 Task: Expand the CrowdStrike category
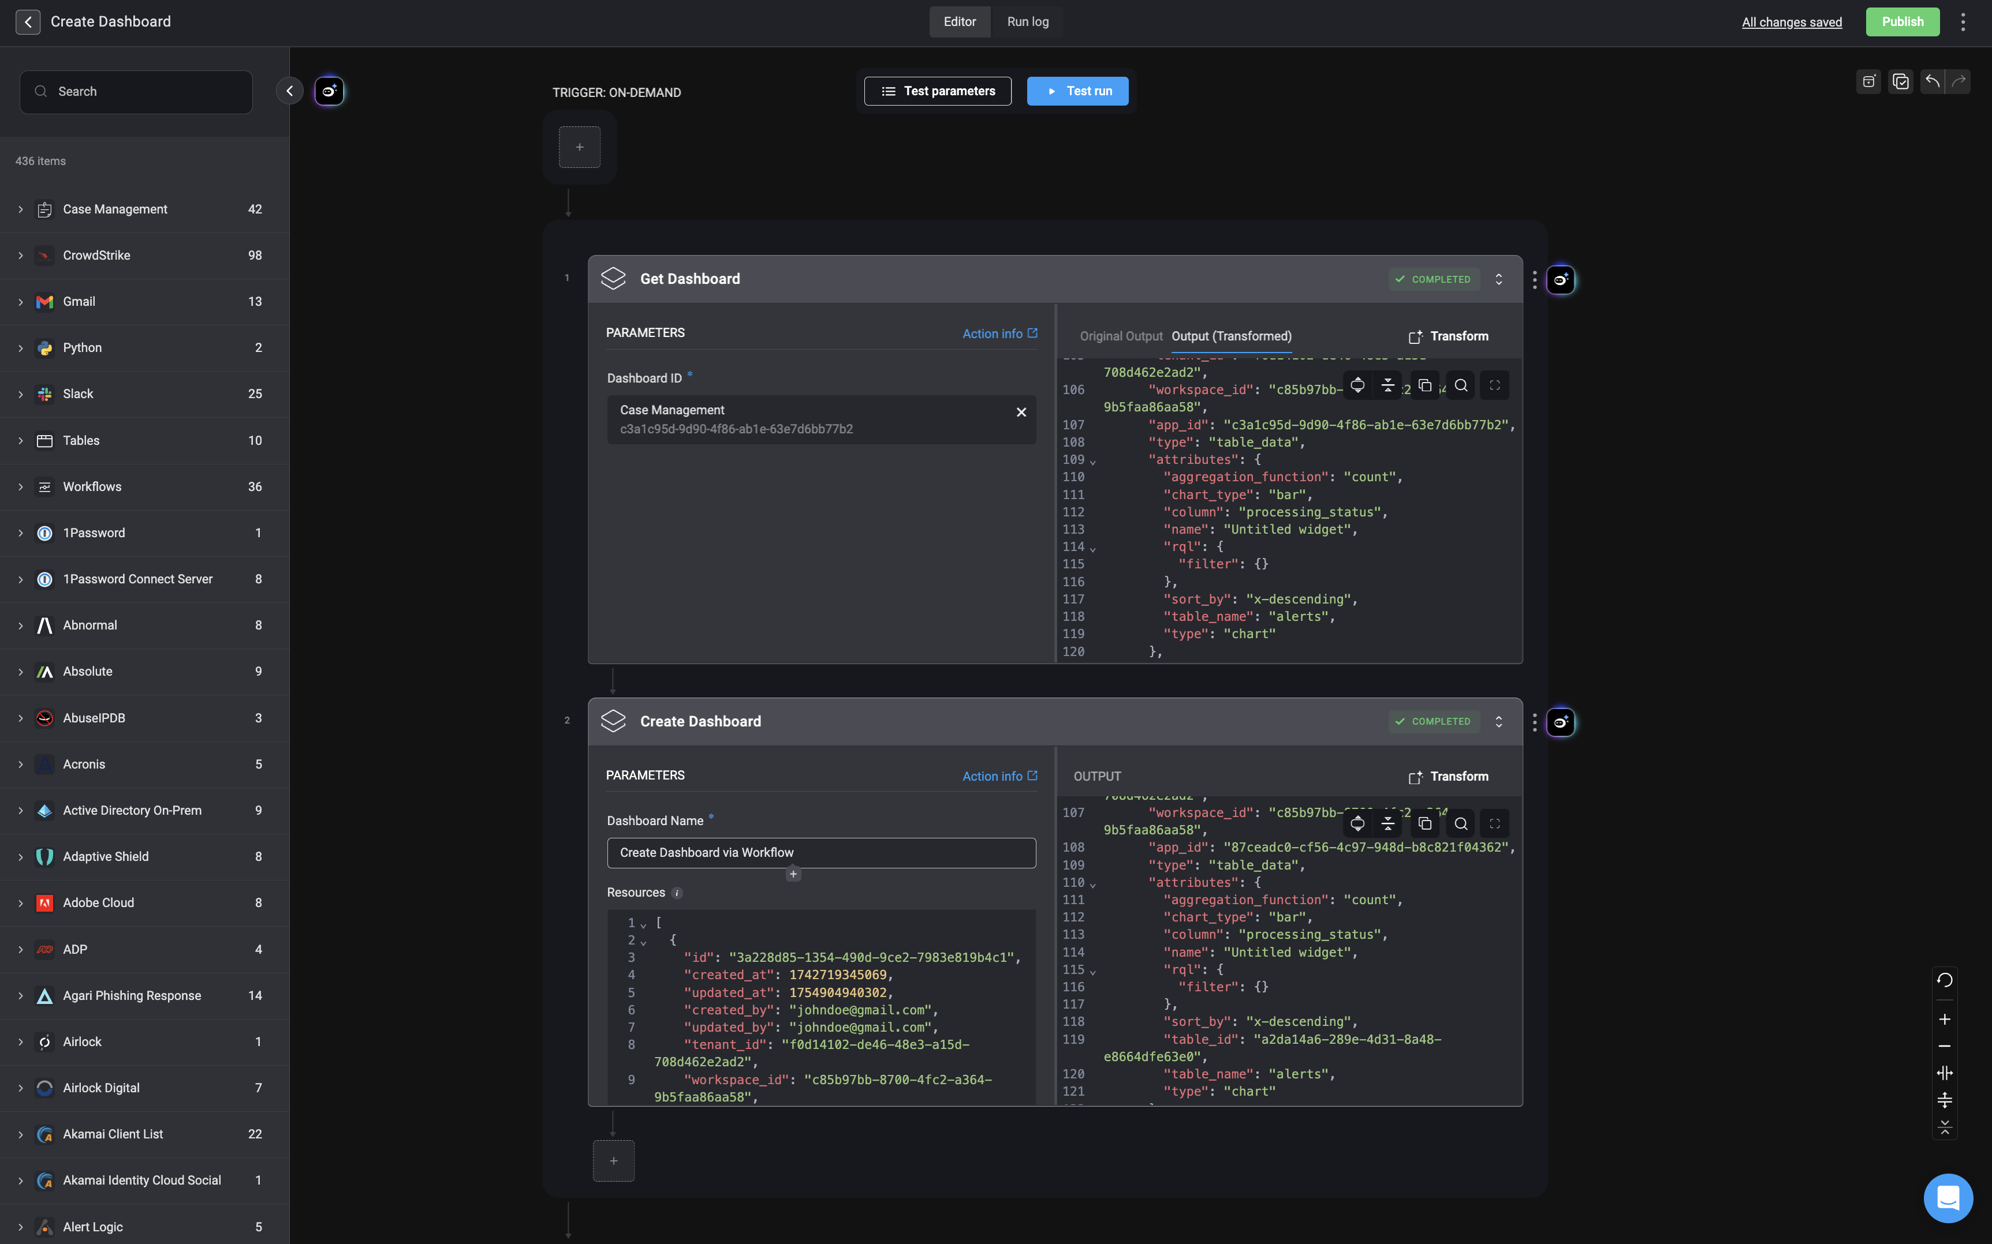click(21, 256)
